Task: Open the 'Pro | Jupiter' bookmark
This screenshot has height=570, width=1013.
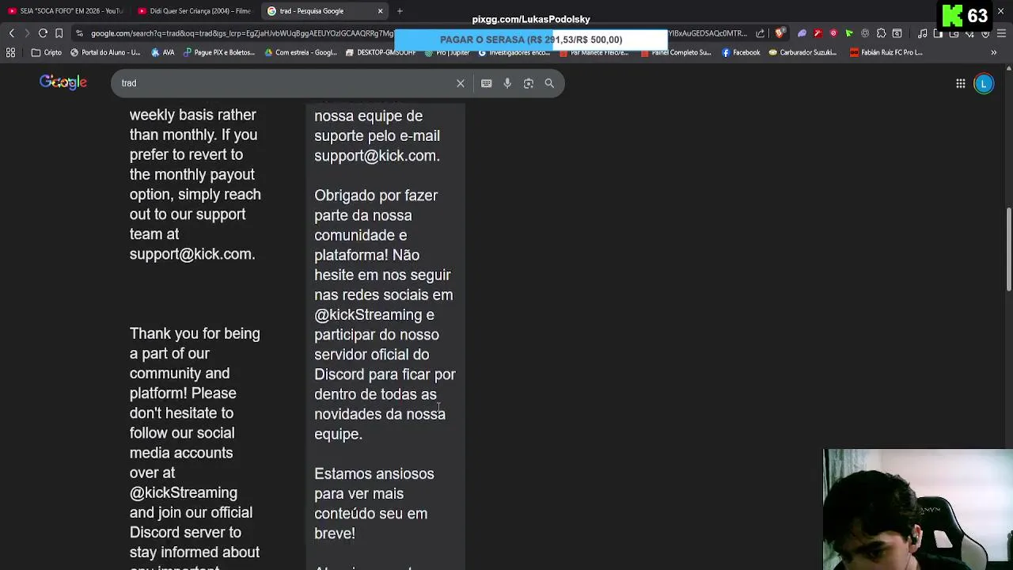Action: coord(447,52)
